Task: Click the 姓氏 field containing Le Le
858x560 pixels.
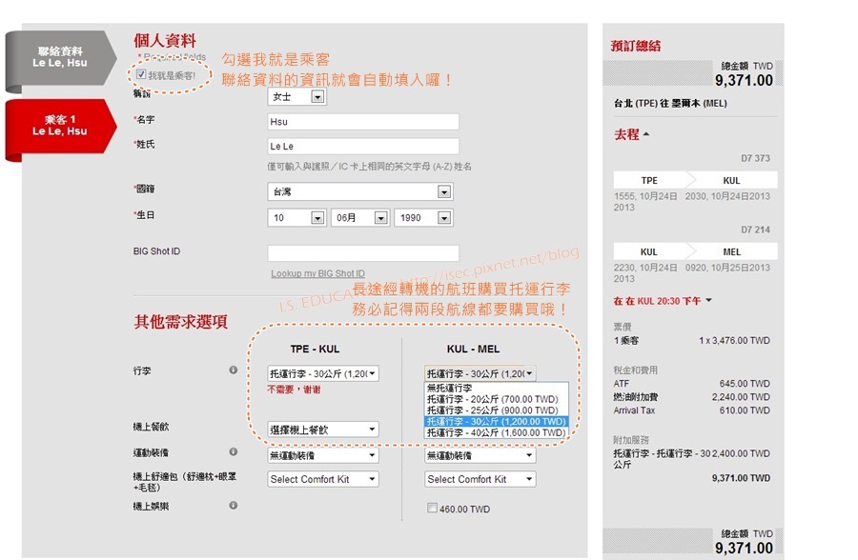Action: point(363,146)
